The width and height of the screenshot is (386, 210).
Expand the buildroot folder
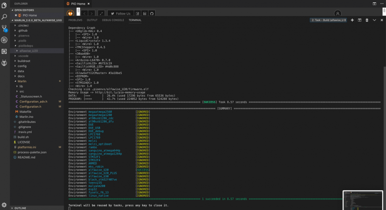pyautogui.click(x=24, y=61)
